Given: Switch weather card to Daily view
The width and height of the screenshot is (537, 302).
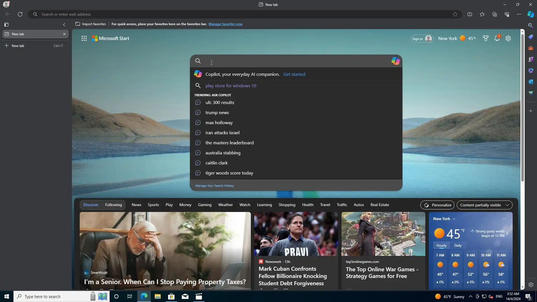Looking at the screenshot, I should (458, 246).
